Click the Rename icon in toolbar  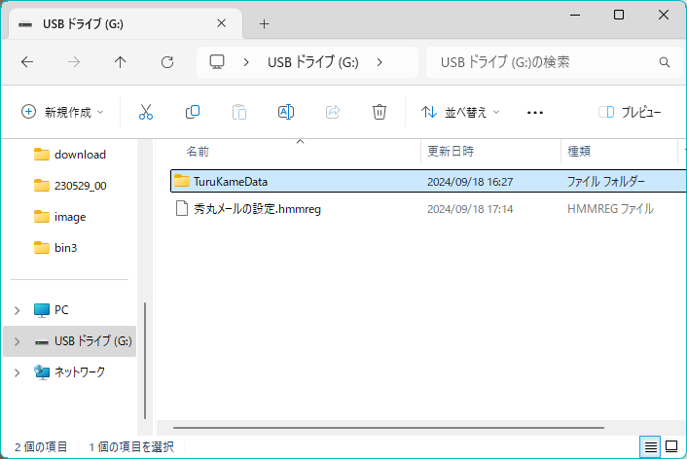click(286, 112)
